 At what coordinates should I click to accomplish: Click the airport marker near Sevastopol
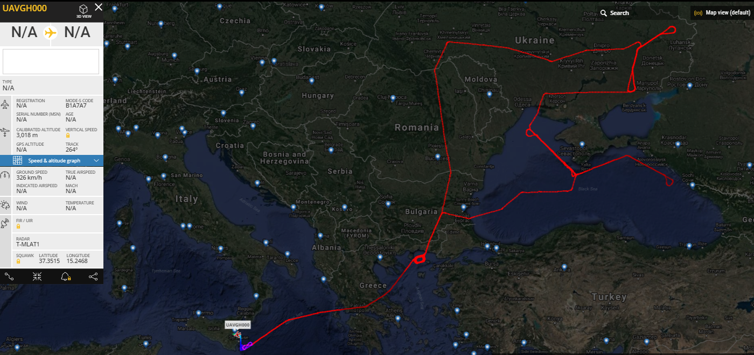[x=582, y=144]
